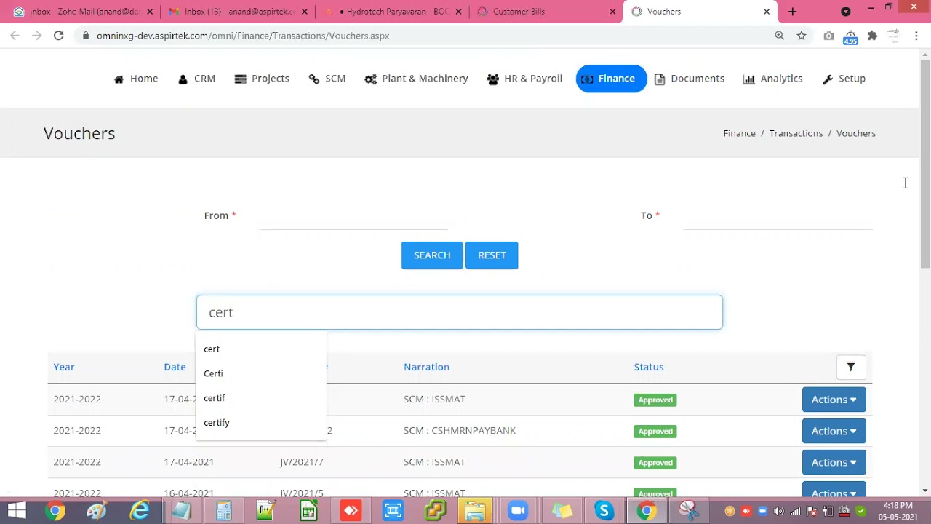Click the blue SEARCH button
This screenshot has height=524, width=931.
point(432,255)
